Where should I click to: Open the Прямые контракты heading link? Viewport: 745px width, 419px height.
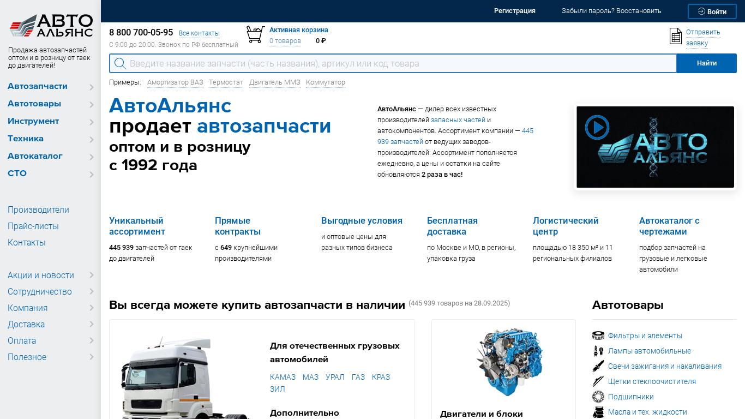click(x=238, y=226)
